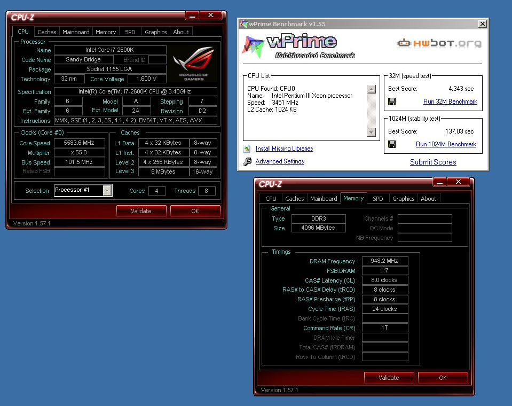Viewport: 512px width, 406px height.
Task: Click the Technology 32 nm field
Action: point(69,79)
